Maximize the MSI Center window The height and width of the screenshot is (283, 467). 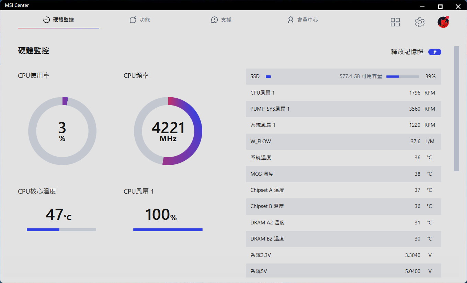[440, 7]
